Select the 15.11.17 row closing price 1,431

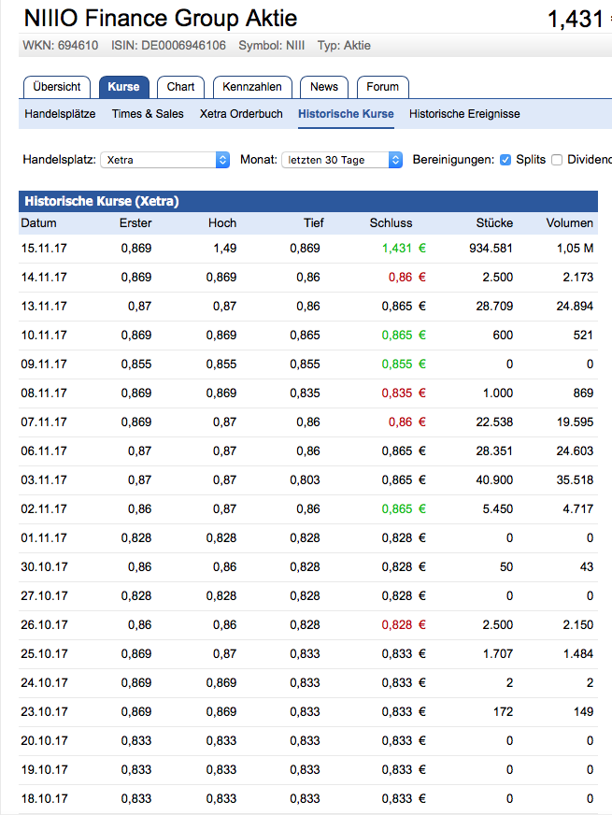click(397, 249)
